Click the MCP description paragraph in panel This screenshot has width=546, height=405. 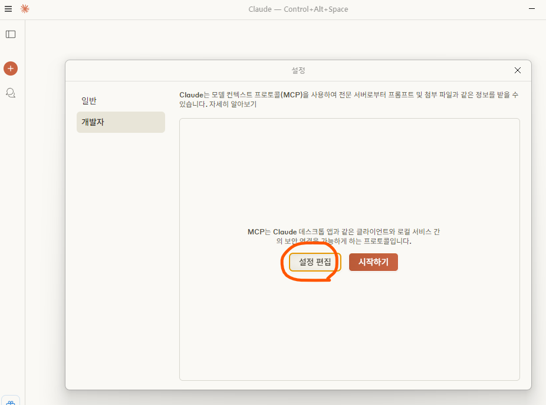(344, 236)
